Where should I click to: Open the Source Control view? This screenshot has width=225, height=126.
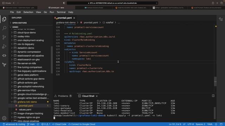point(4,37)
